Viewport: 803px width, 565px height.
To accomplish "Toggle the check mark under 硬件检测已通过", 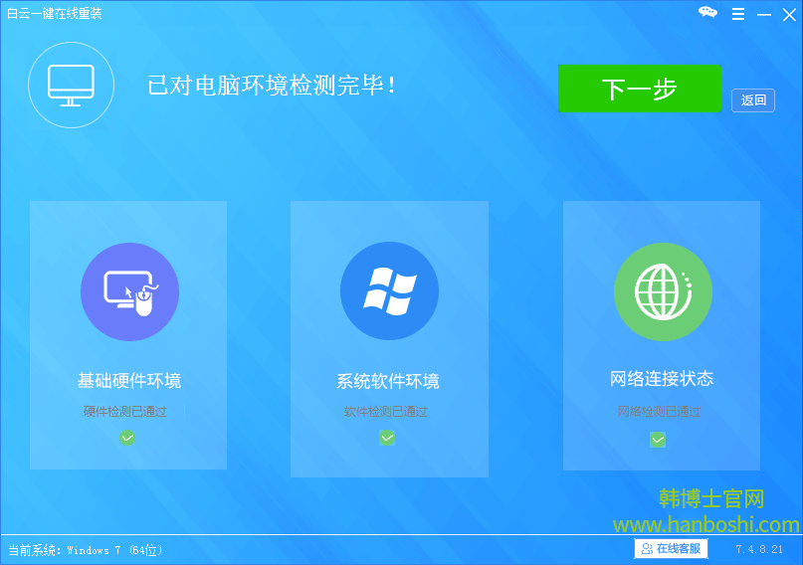I will click(x=127, y=438).
